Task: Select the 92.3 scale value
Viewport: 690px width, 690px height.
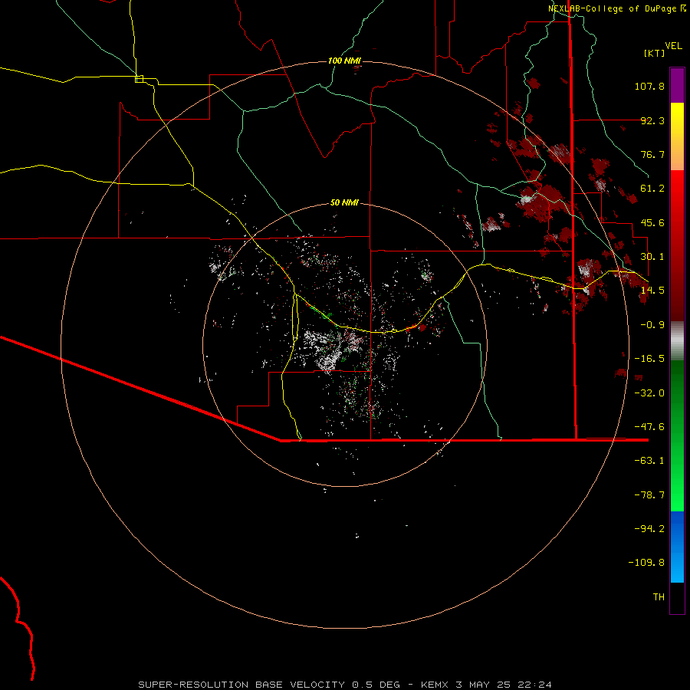Action: point(652,120)
